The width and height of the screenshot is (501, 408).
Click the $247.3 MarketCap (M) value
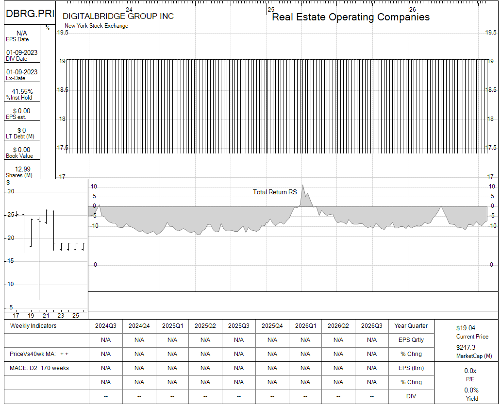tap(466, 348)
